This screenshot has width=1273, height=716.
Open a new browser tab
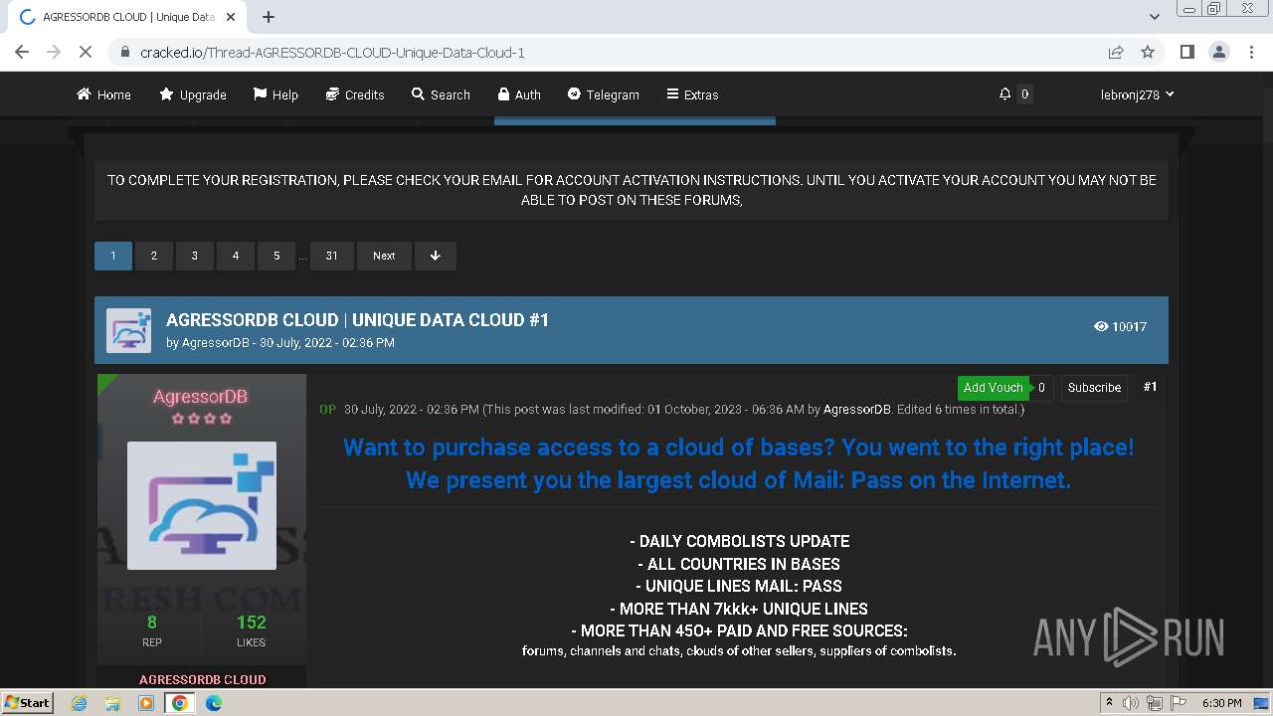click(x=269, y=17)
